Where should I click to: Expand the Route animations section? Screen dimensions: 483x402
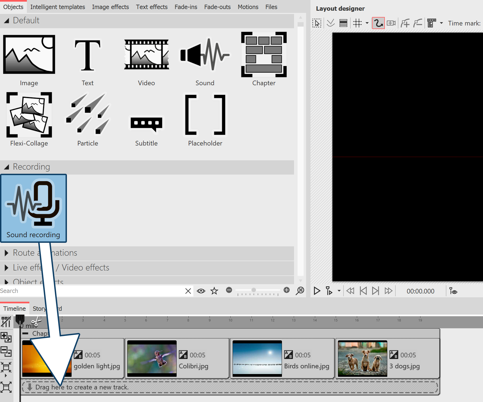pyautogui.click(x=7, y=253)
